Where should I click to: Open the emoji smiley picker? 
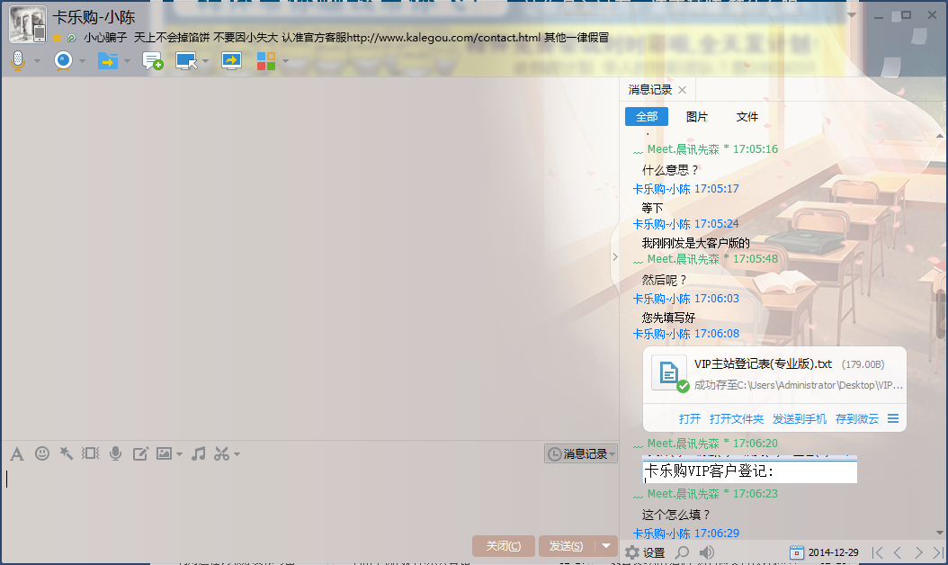click(x=41, y=453)
